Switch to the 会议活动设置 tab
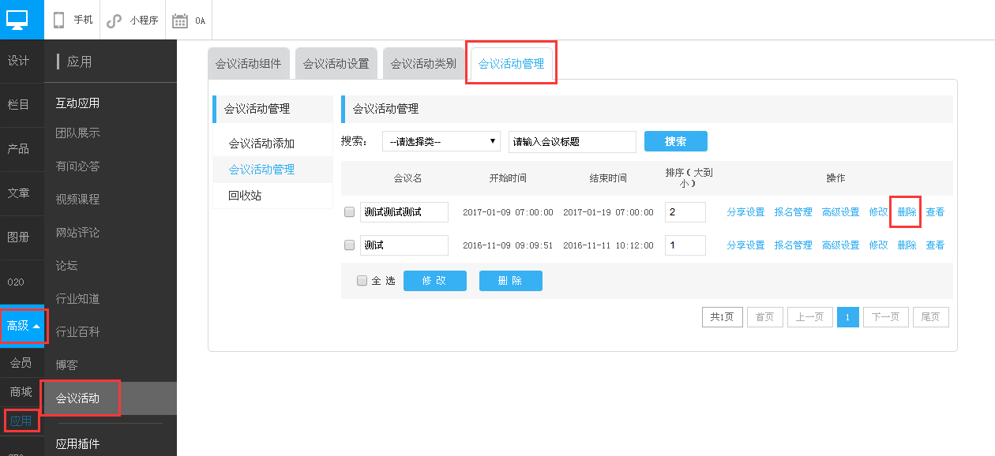 (336, 64)
